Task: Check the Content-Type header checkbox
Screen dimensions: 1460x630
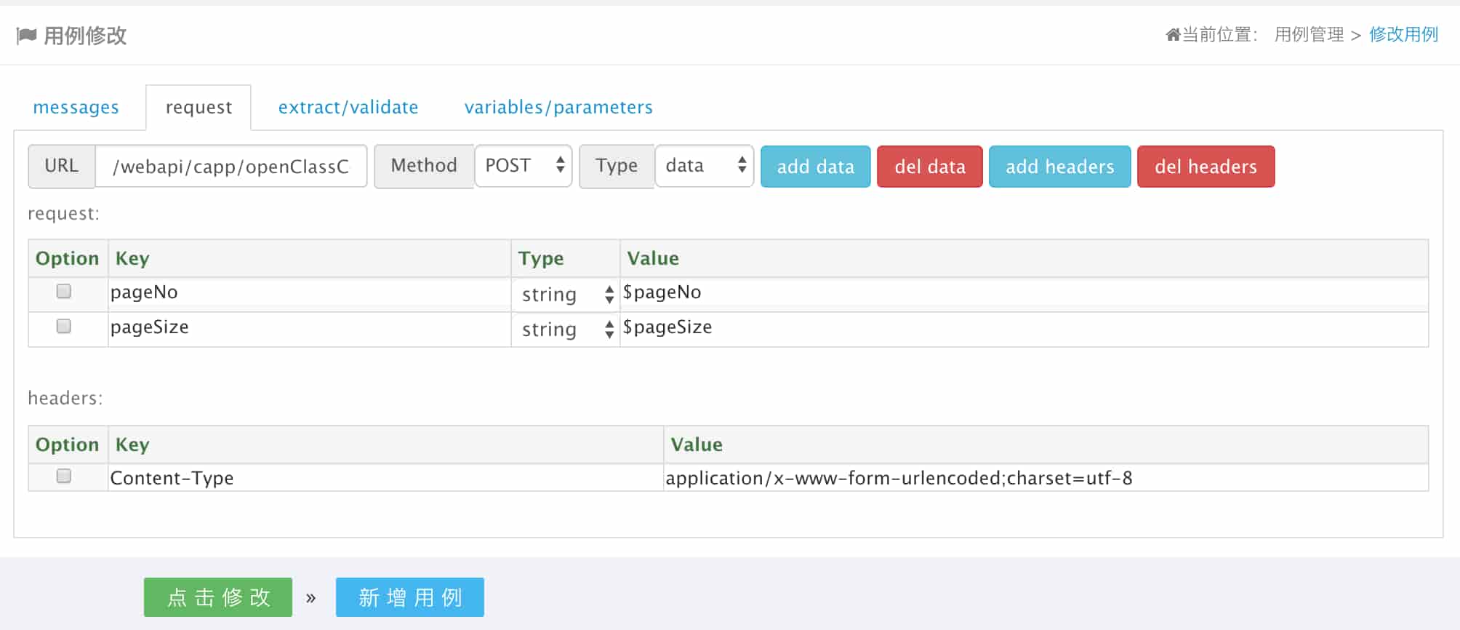Action: tap(64, 477)
